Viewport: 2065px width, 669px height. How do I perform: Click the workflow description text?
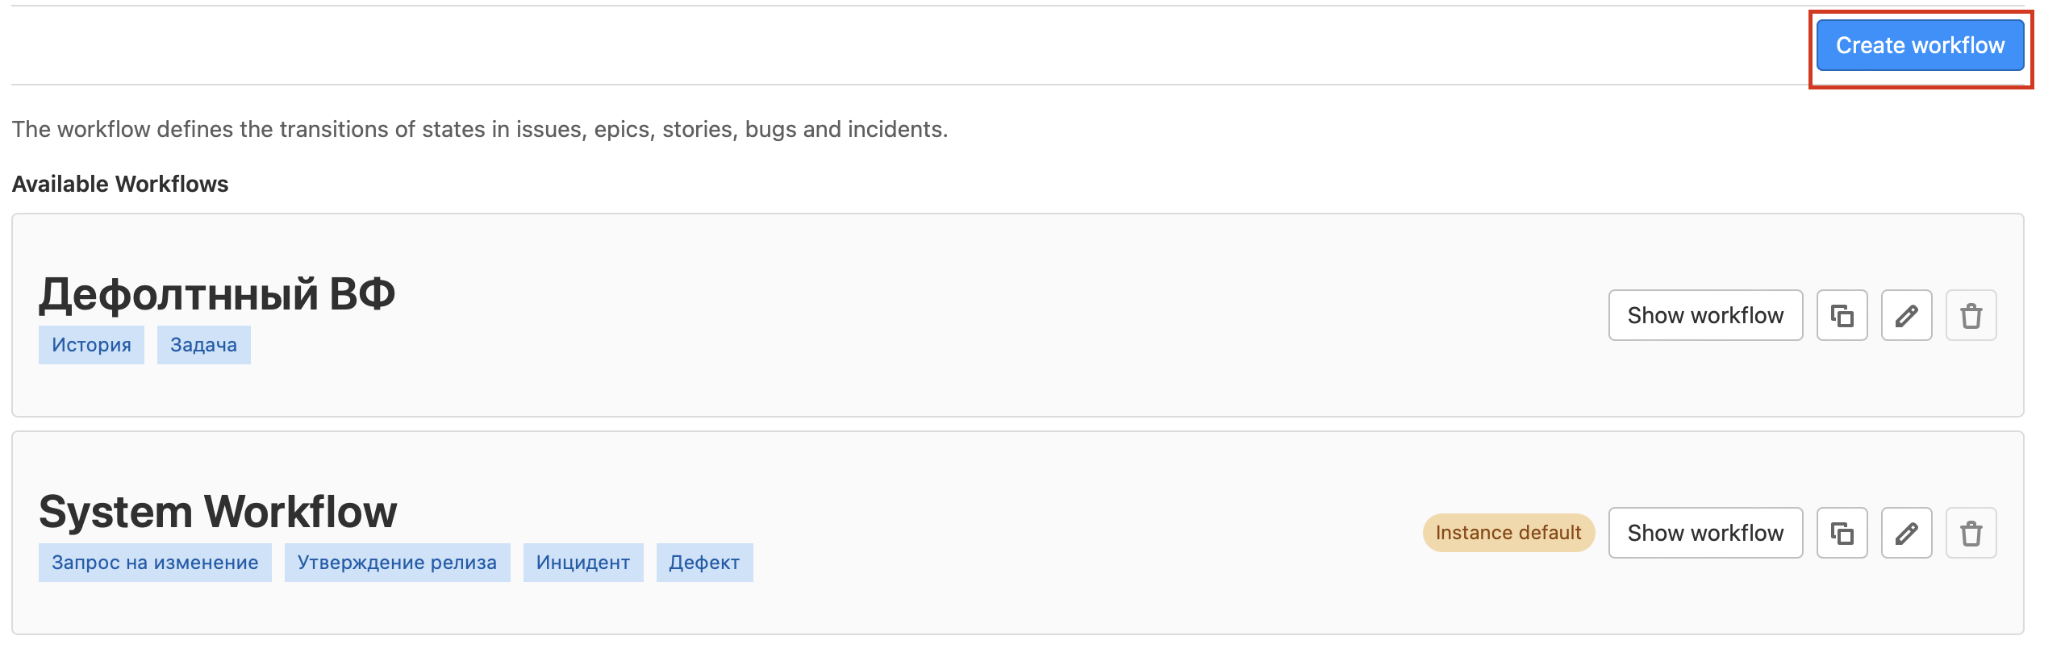(x=480, y=129)
